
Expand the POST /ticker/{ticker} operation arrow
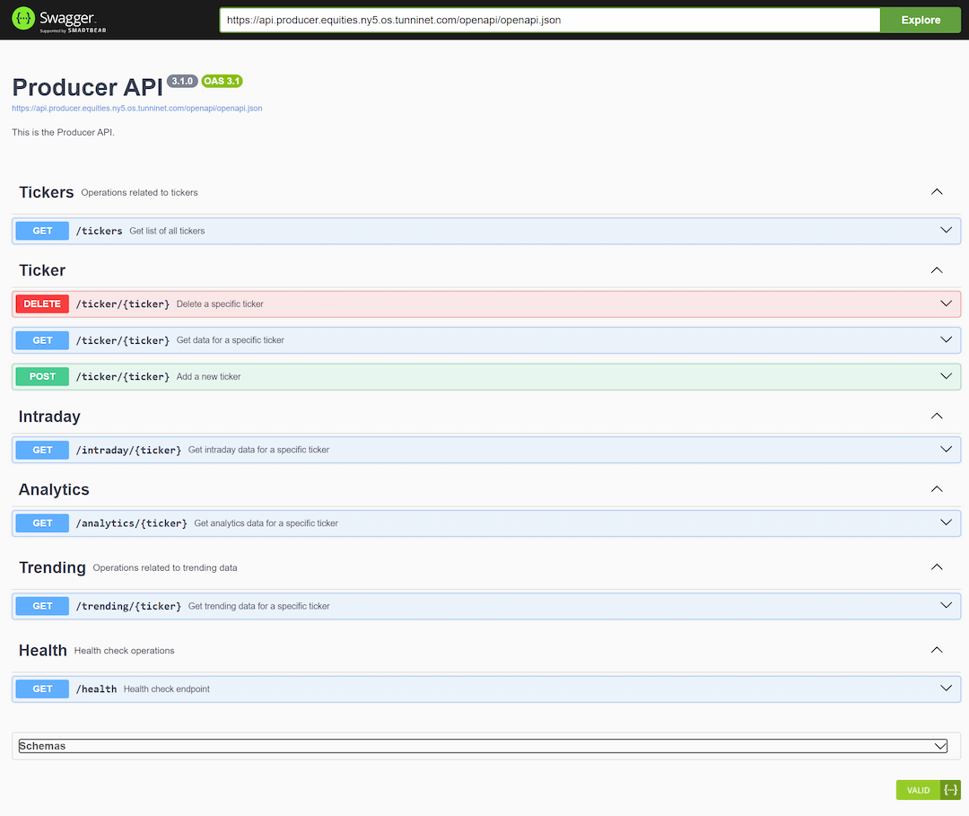(x=947, y=376)
